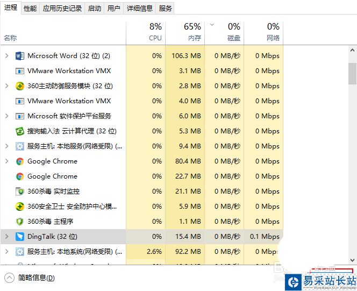
Task: Click the vertical scrollbar thumb
Action: (353, 74)
